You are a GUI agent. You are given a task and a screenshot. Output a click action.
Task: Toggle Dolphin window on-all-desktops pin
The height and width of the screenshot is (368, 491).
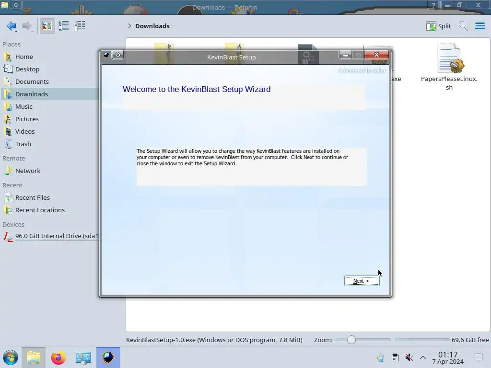click(x=16, y=5)
